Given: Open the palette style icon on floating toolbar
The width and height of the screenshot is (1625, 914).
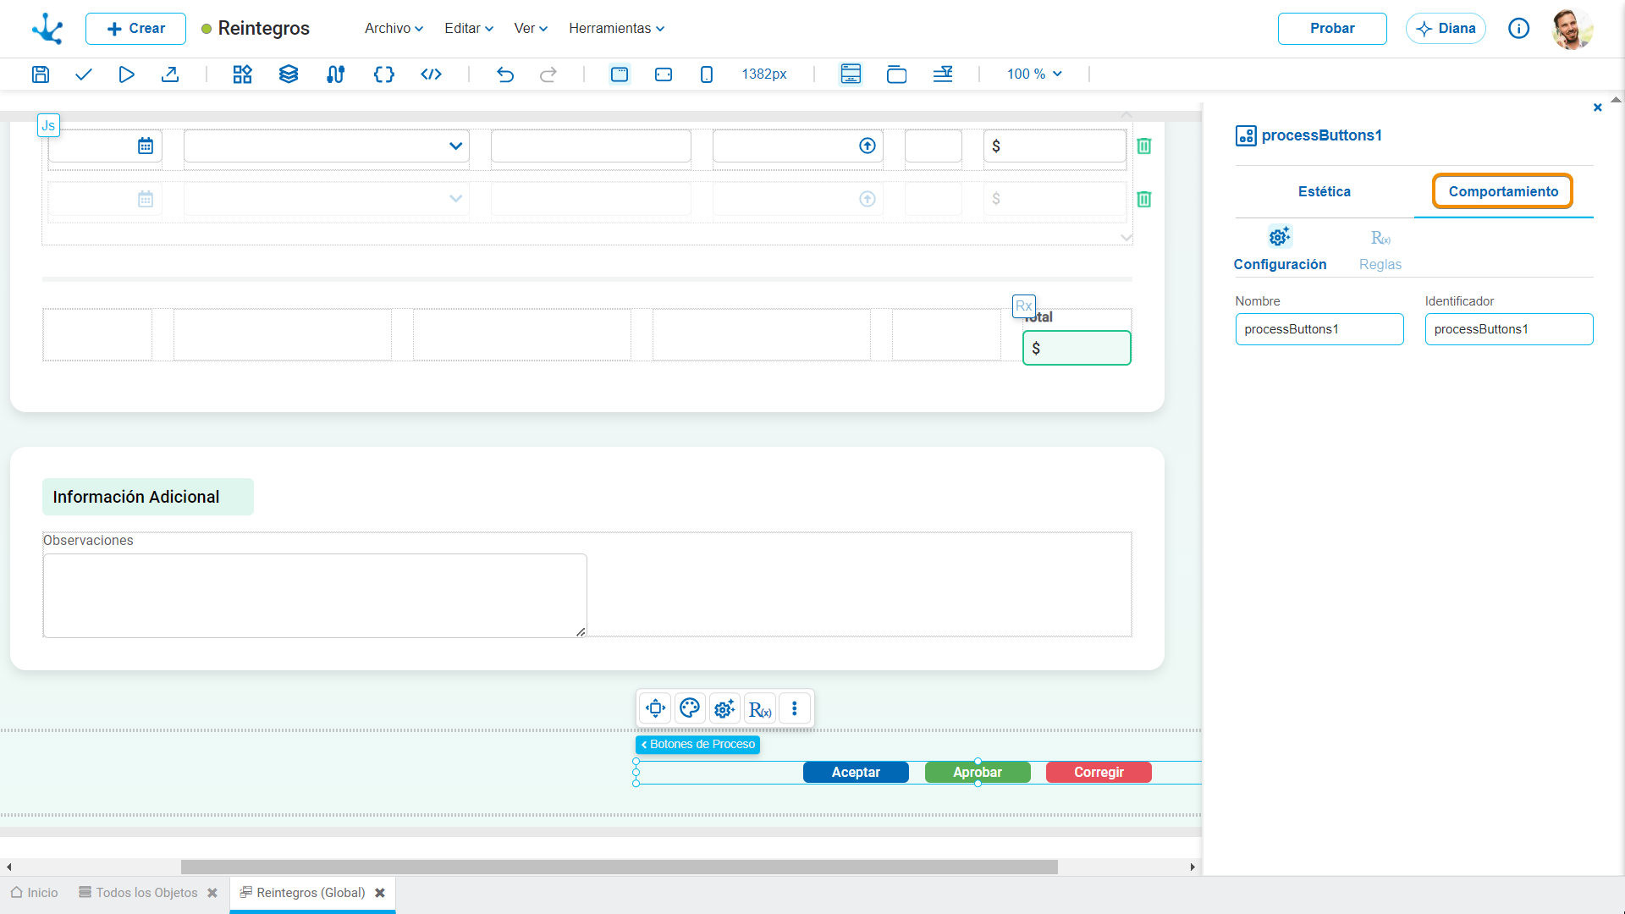Looking at the screenshot, I should 690,708.
